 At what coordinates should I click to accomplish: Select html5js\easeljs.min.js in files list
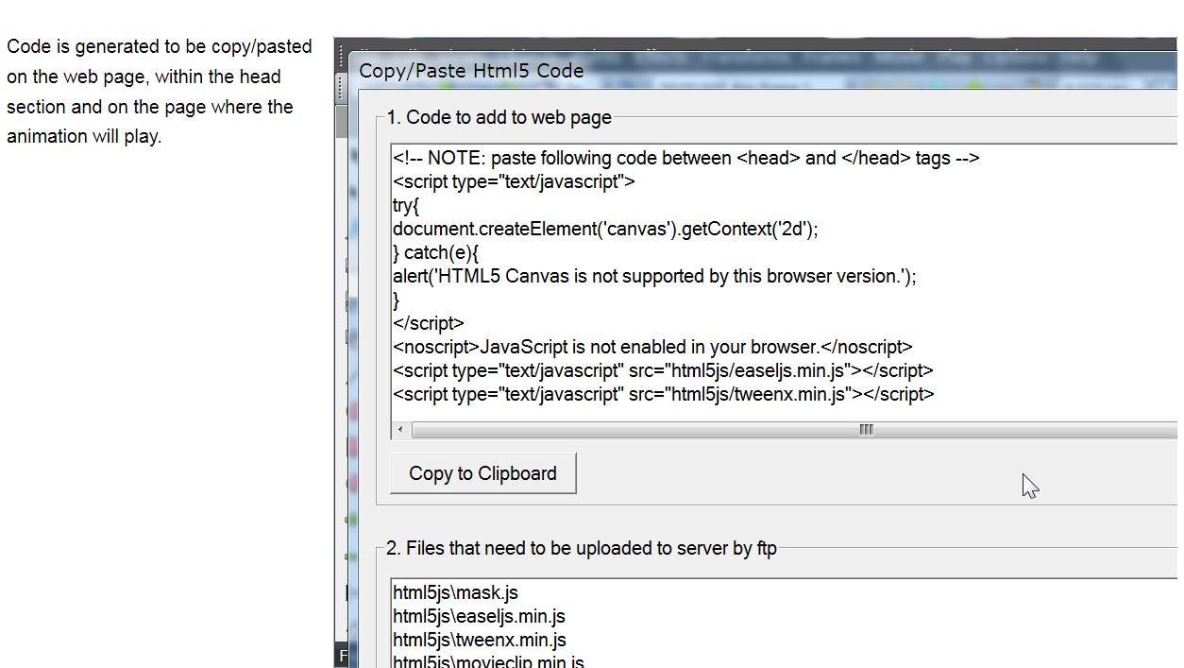click(479, 617)
